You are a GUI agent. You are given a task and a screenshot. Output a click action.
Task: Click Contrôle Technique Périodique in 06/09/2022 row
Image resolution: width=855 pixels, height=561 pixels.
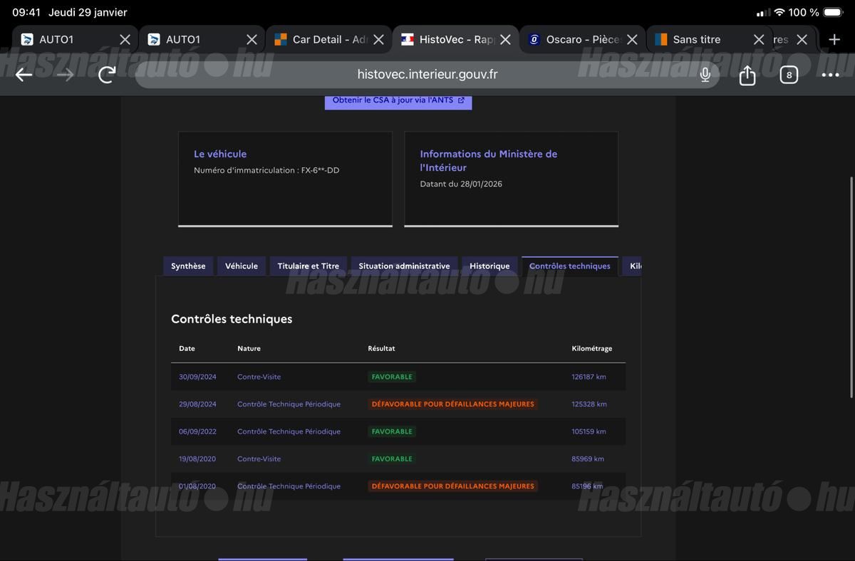click(x=289, y=431)
